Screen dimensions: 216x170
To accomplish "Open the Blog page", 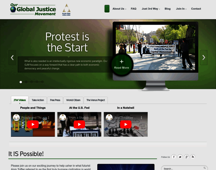I will click(x=167, y=9).
